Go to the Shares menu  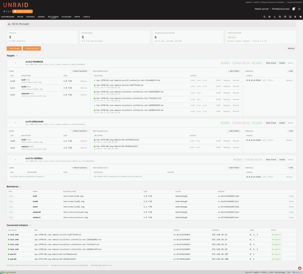click(x=30, y=17)
